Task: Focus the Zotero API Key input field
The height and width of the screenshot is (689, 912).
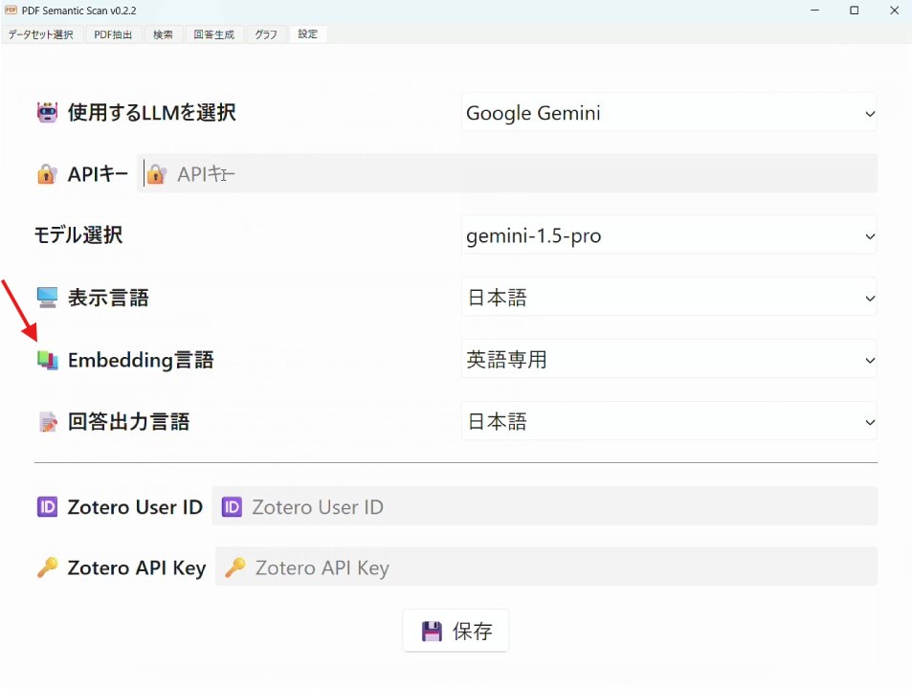Action: coord(546,567)
